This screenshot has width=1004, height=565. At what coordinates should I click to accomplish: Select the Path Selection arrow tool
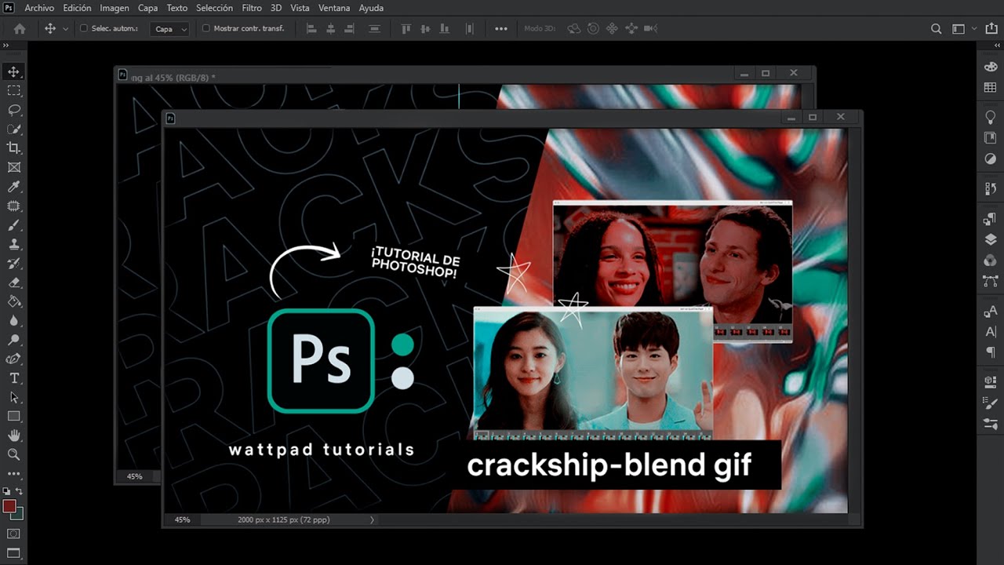coord(14,397)
